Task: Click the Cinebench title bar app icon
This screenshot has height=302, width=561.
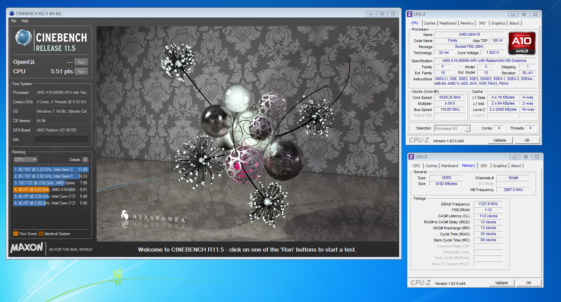Action: pos(12,13)
